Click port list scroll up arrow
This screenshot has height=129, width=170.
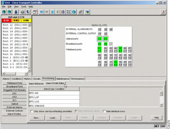tap(29, 25)
